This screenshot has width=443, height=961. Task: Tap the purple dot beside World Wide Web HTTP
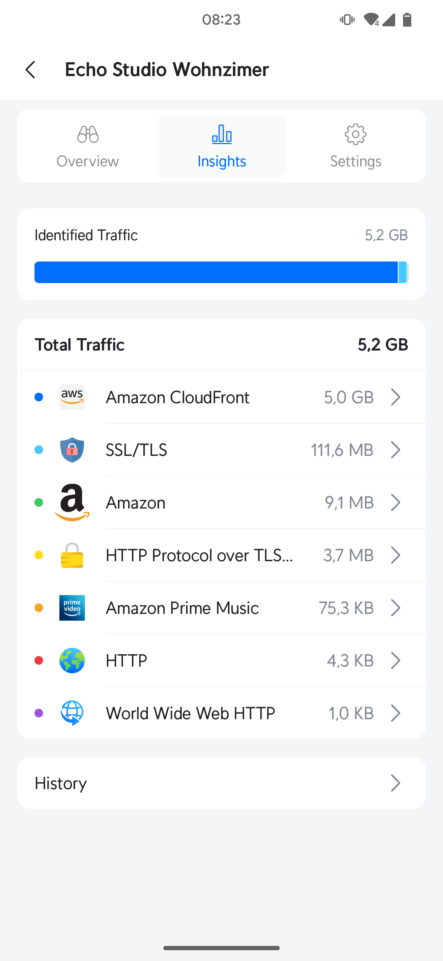point(39,713)
